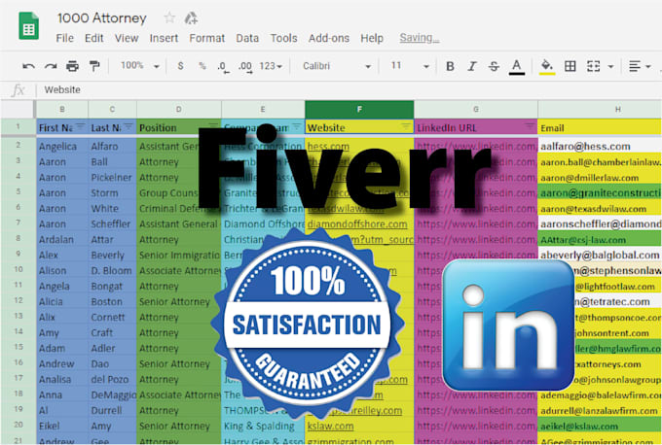Open horizontal align options

[639, 66]
